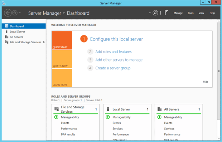Click the orange step 1 circle
Viewport: 222px width, 142px height.
click(x=84, y=39)
